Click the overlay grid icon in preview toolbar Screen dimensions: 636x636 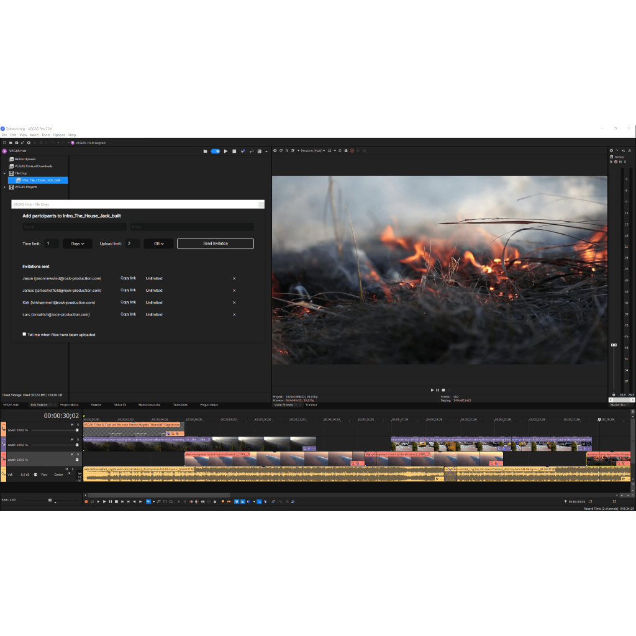(329, 150)
